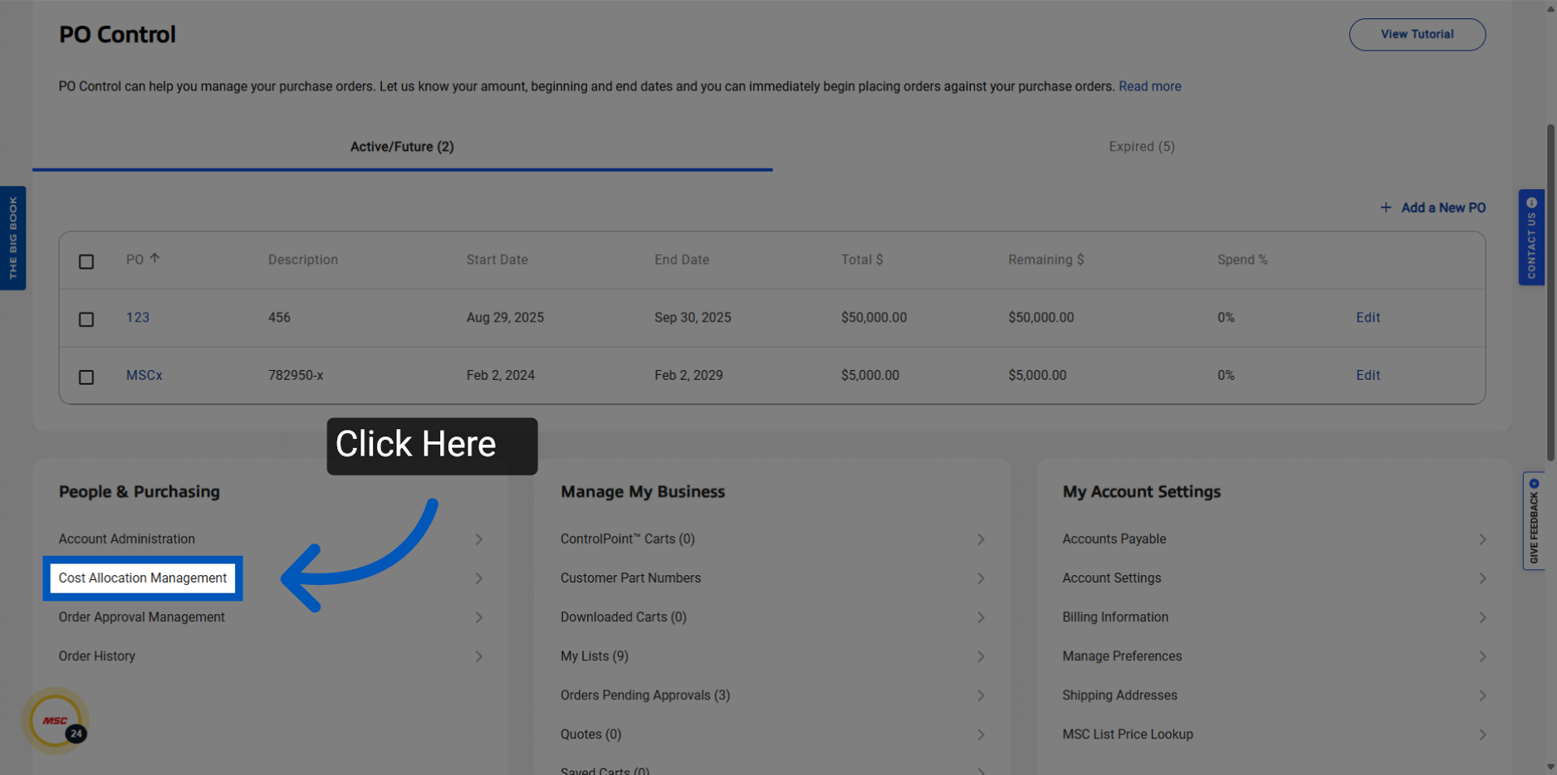This screenshot has height=775, width=1557.
Task: Expand Downloaded Carts chevron
Action: [x=981, y=617]
